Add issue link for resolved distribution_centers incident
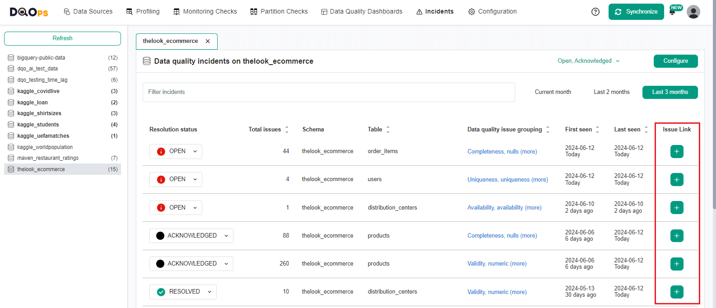 point(677,292)
